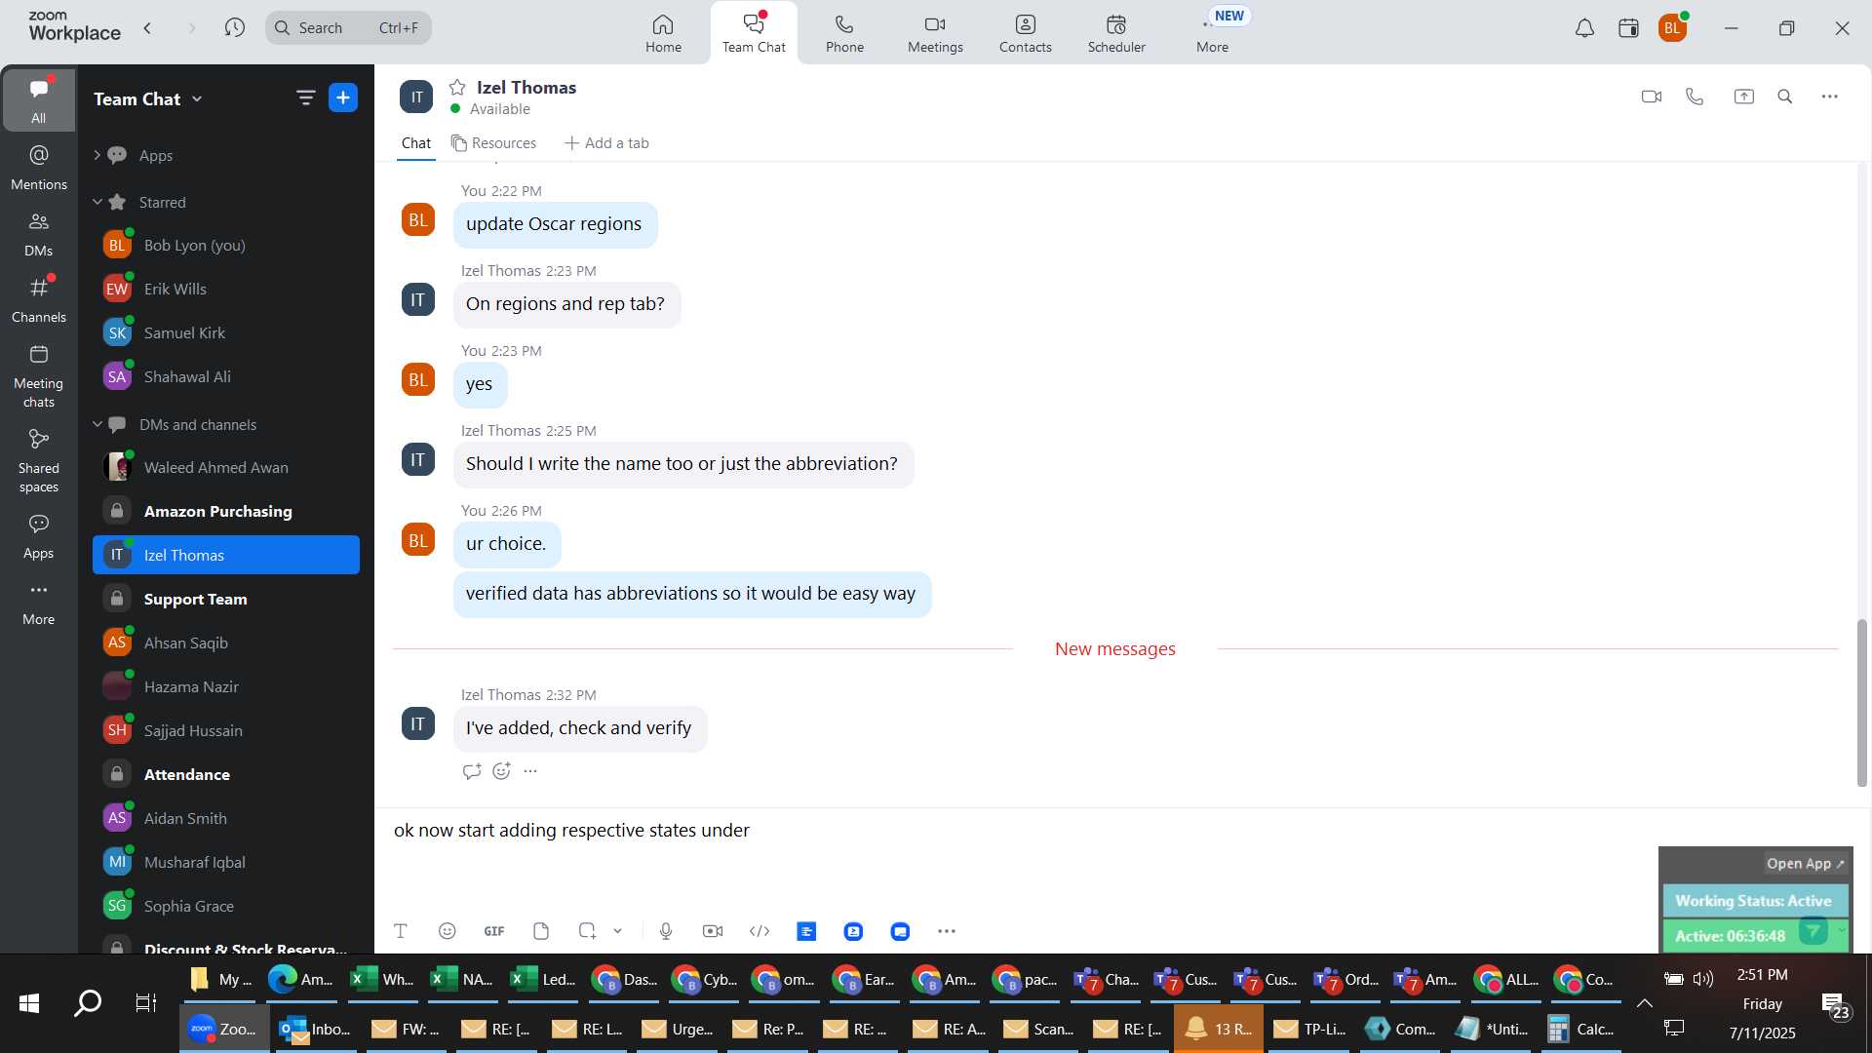This screenshot has width=1872, height=1053.
Task: Share screen with Izel Thomas
Action: coord(1743,97)
